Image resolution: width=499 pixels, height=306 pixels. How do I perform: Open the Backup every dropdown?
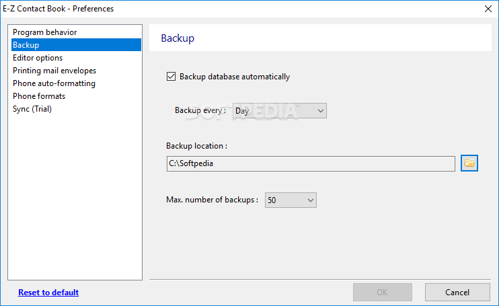[279, 111]
